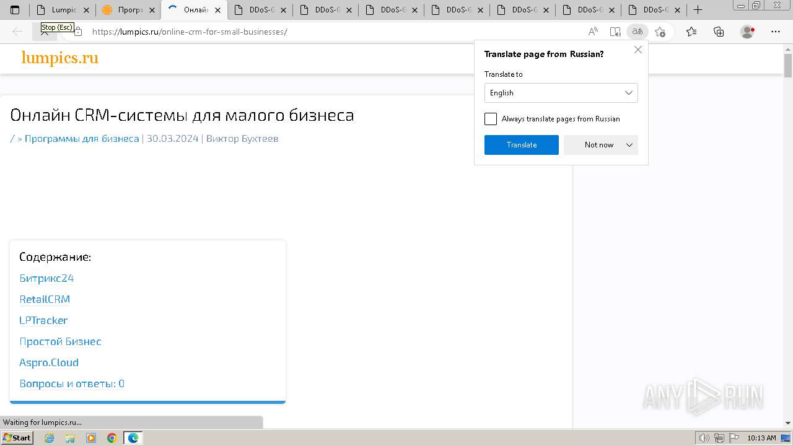The height and width of the screenshot is (446, 793).
Task: Open Settings and more menu
Action: click(x=776, y=32)
